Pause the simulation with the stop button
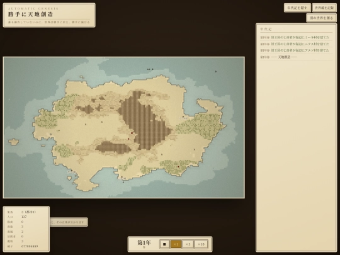Image resolution: width=340 pixels, height=255 pixels. [164, 244]
